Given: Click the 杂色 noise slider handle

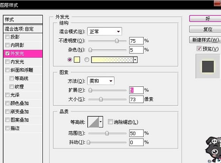Looking at the screenshot, I should [x=90, y=50].
